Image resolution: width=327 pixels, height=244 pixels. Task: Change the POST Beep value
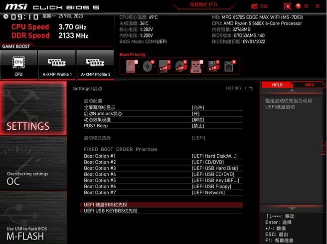(198, 126)
